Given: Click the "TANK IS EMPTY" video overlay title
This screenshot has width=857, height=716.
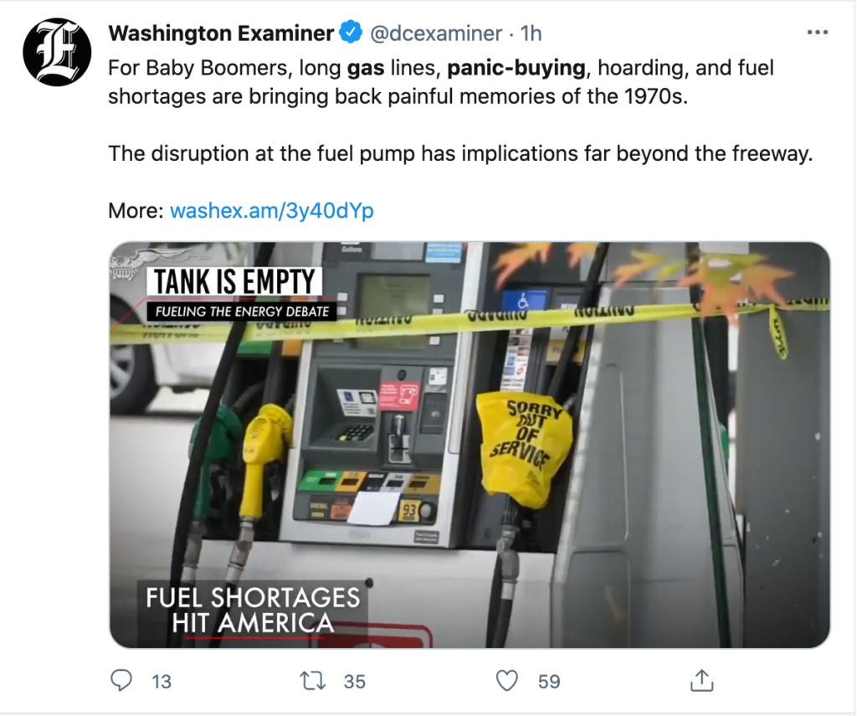Looking at the screenshot, I should click(x=234, y=282).
